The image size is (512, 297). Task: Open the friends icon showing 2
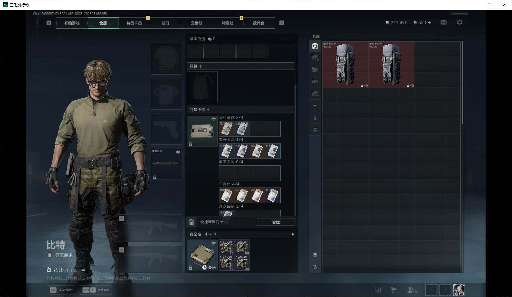click(412, 290)
